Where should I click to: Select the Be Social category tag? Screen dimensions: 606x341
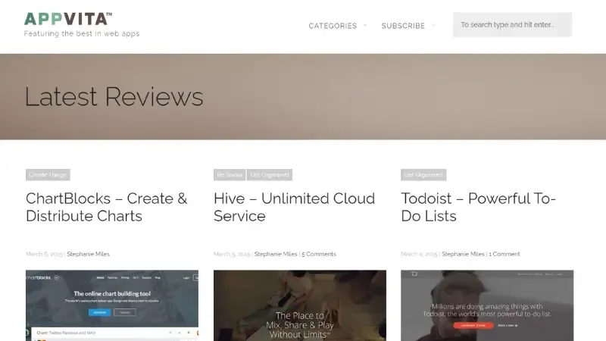coord(229,175)
